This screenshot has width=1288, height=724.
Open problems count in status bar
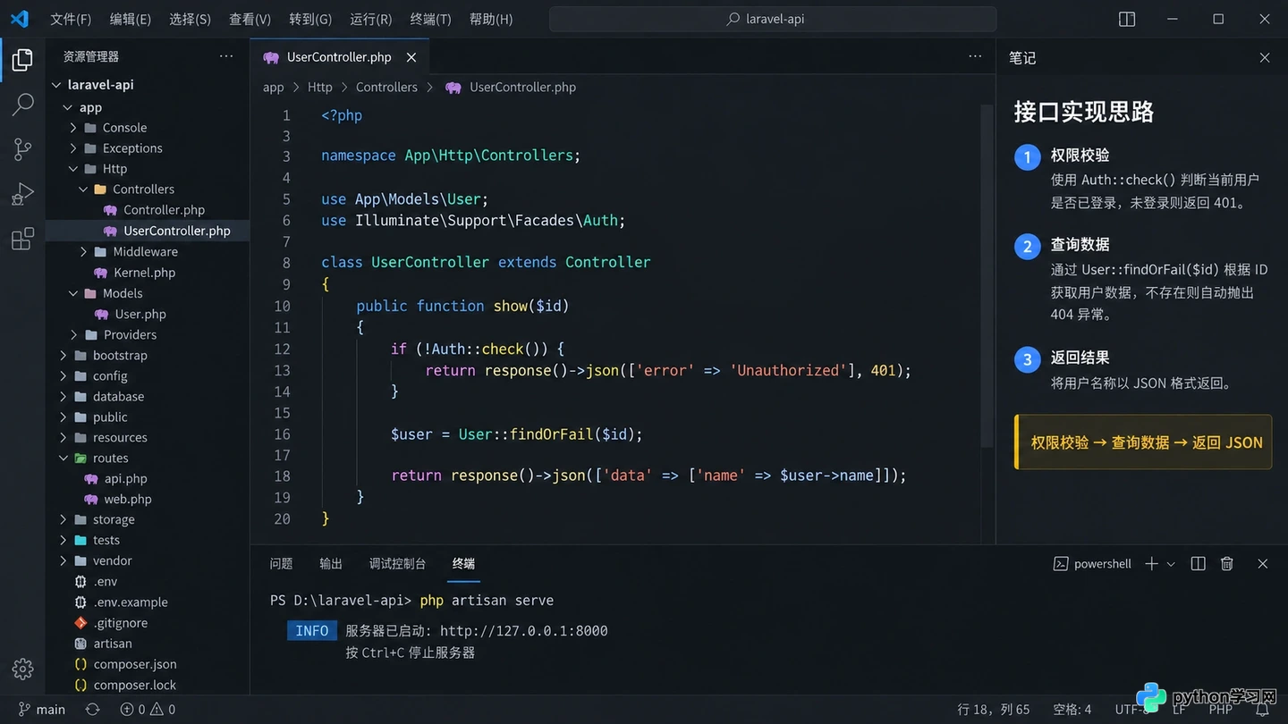[x=148, y=709]
